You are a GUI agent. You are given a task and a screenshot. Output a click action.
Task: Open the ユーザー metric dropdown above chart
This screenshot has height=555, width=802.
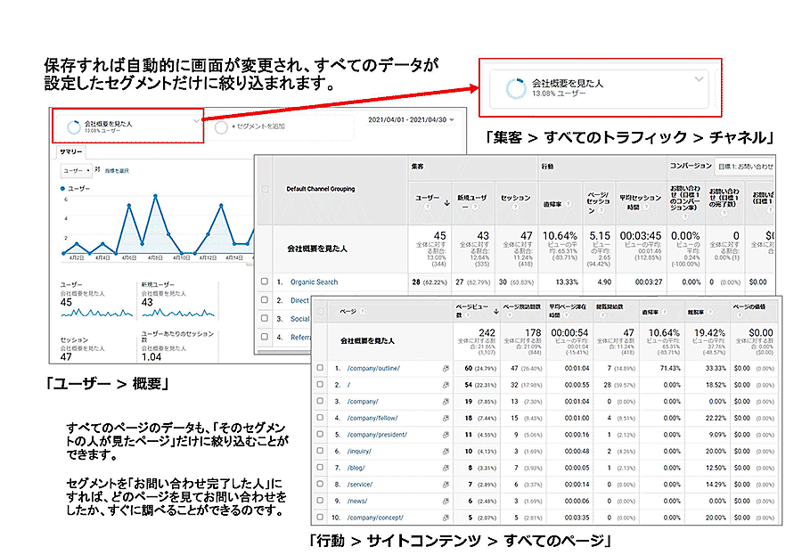tap(77, 169)
